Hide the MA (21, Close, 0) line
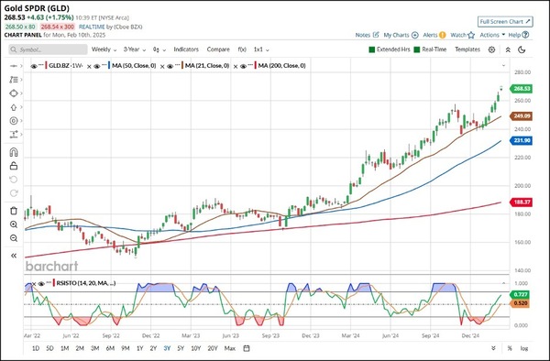The image size is (550, 361). pos(170,66)
